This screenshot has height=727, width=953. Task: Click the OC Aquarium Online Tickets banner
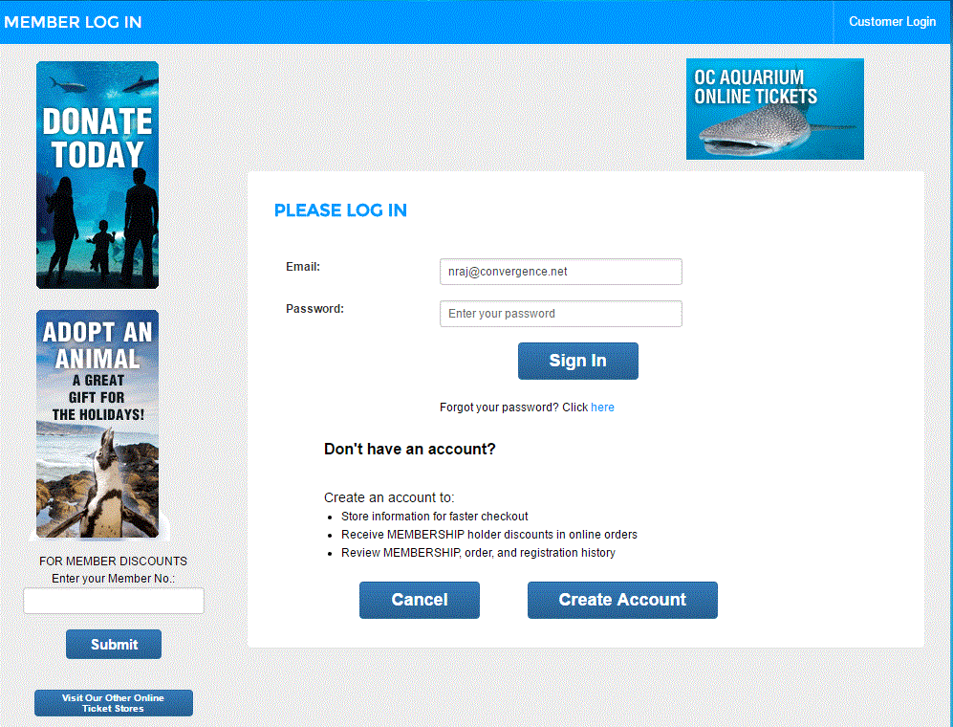774,109
